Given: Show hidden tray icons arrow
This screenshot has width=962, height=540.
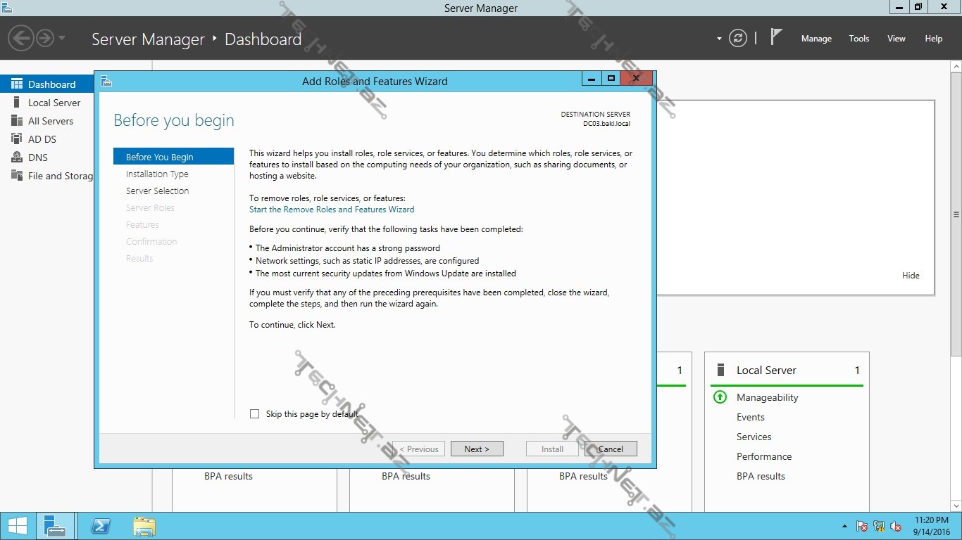Looking at the screenshot, I should point(844,527).
